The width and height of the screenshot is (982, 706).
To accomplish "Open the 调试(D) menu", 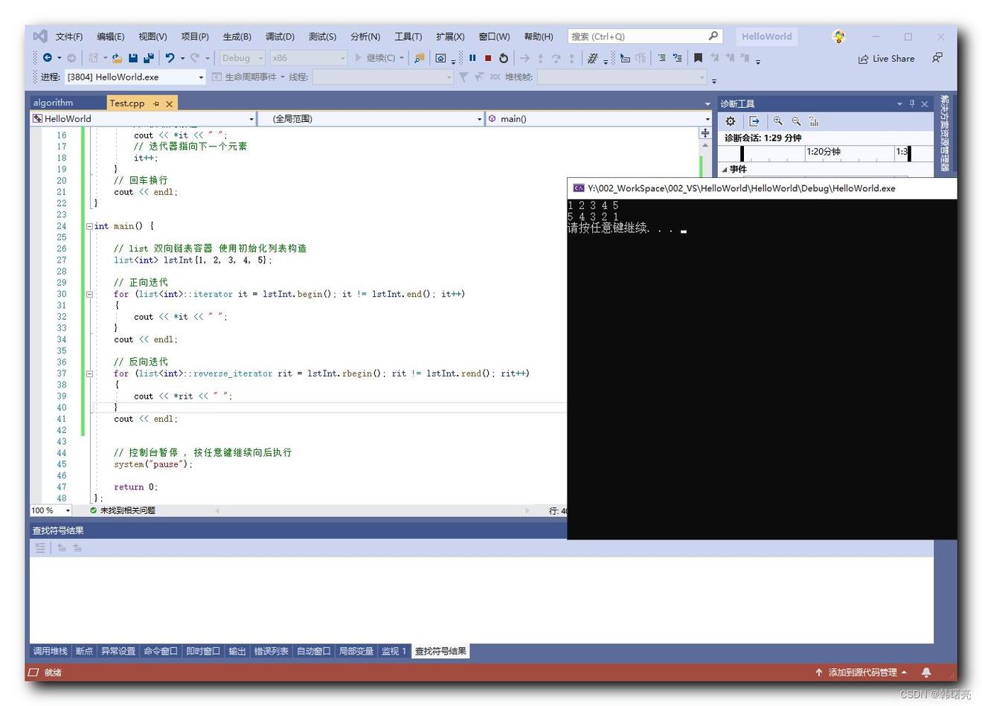I will click(280, 36).
